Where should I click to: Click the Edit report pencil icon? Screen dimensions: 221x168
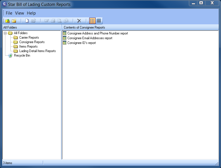tap(46, 21)
